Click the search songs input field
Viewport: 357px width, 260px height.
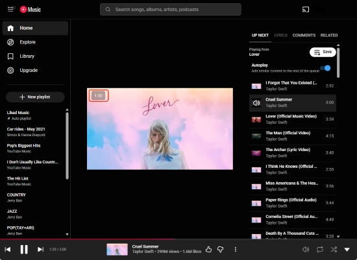pyautogui.click(x=171, y=9)
